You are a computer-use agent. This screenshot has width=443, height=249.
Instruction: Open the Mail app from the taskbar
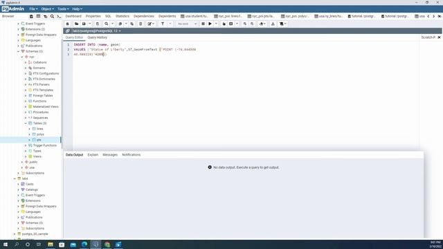tap(73, 244)
